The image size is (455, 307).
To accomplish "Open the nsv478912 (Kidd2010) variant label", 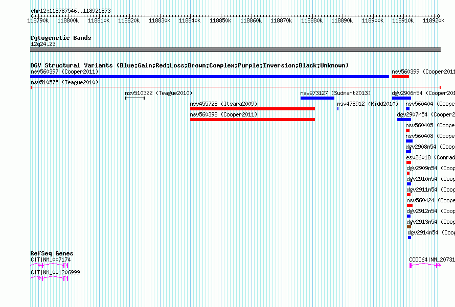I will (368, 104).
